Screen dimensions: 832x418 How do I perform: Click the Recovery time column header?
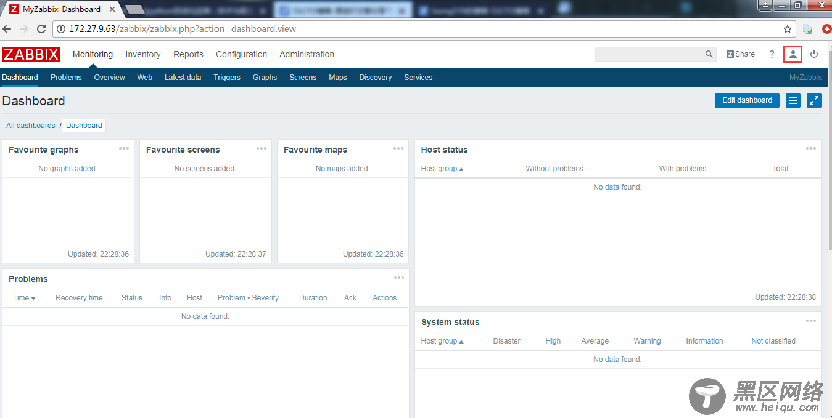79,298
